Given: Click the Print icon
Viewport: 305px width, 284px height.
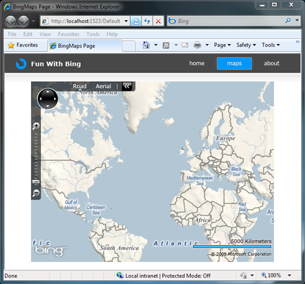Looking at the screenshot, I should tap(198, 45).
